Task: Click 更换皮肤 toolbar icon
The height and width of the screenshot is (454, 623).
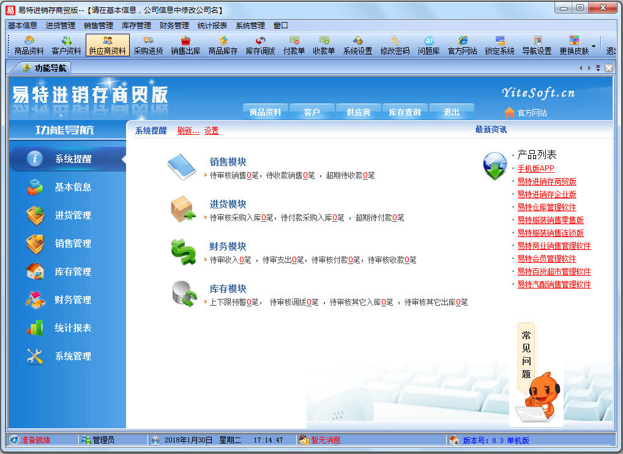Action: click(x=574, y=45)
